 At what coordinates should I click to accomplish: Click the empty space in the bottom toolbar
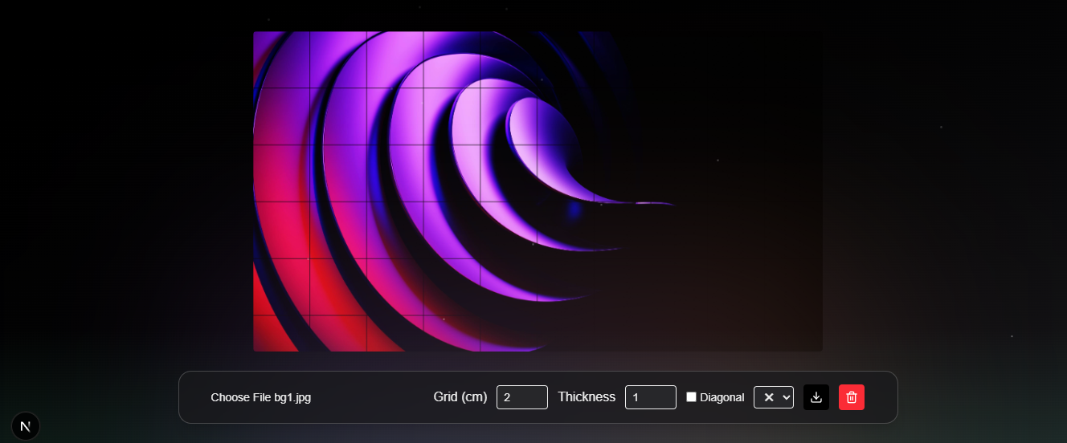[370, 397]
